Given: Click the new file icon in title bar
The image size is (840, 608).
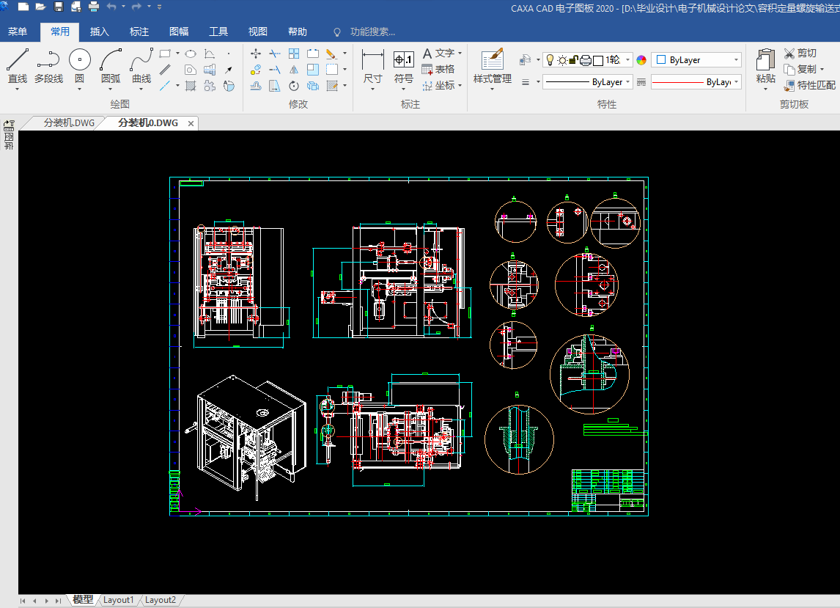Looking at the screenshot, I should click(23, 7).
